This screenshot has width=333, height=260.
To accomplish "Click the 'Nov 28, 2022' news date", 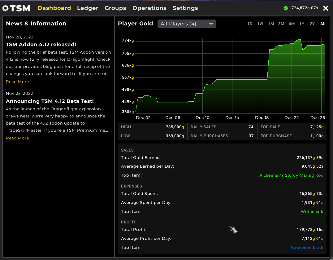I will coord(19,37).
